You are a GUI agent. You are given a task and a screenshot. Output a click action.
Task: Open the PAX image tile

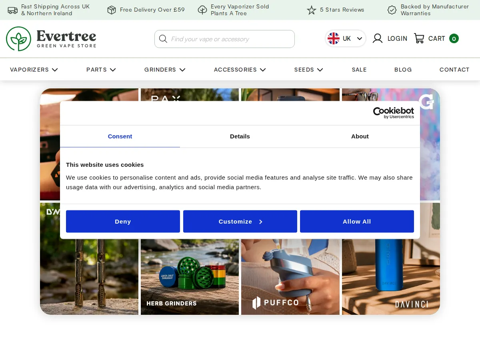(190, 95)
